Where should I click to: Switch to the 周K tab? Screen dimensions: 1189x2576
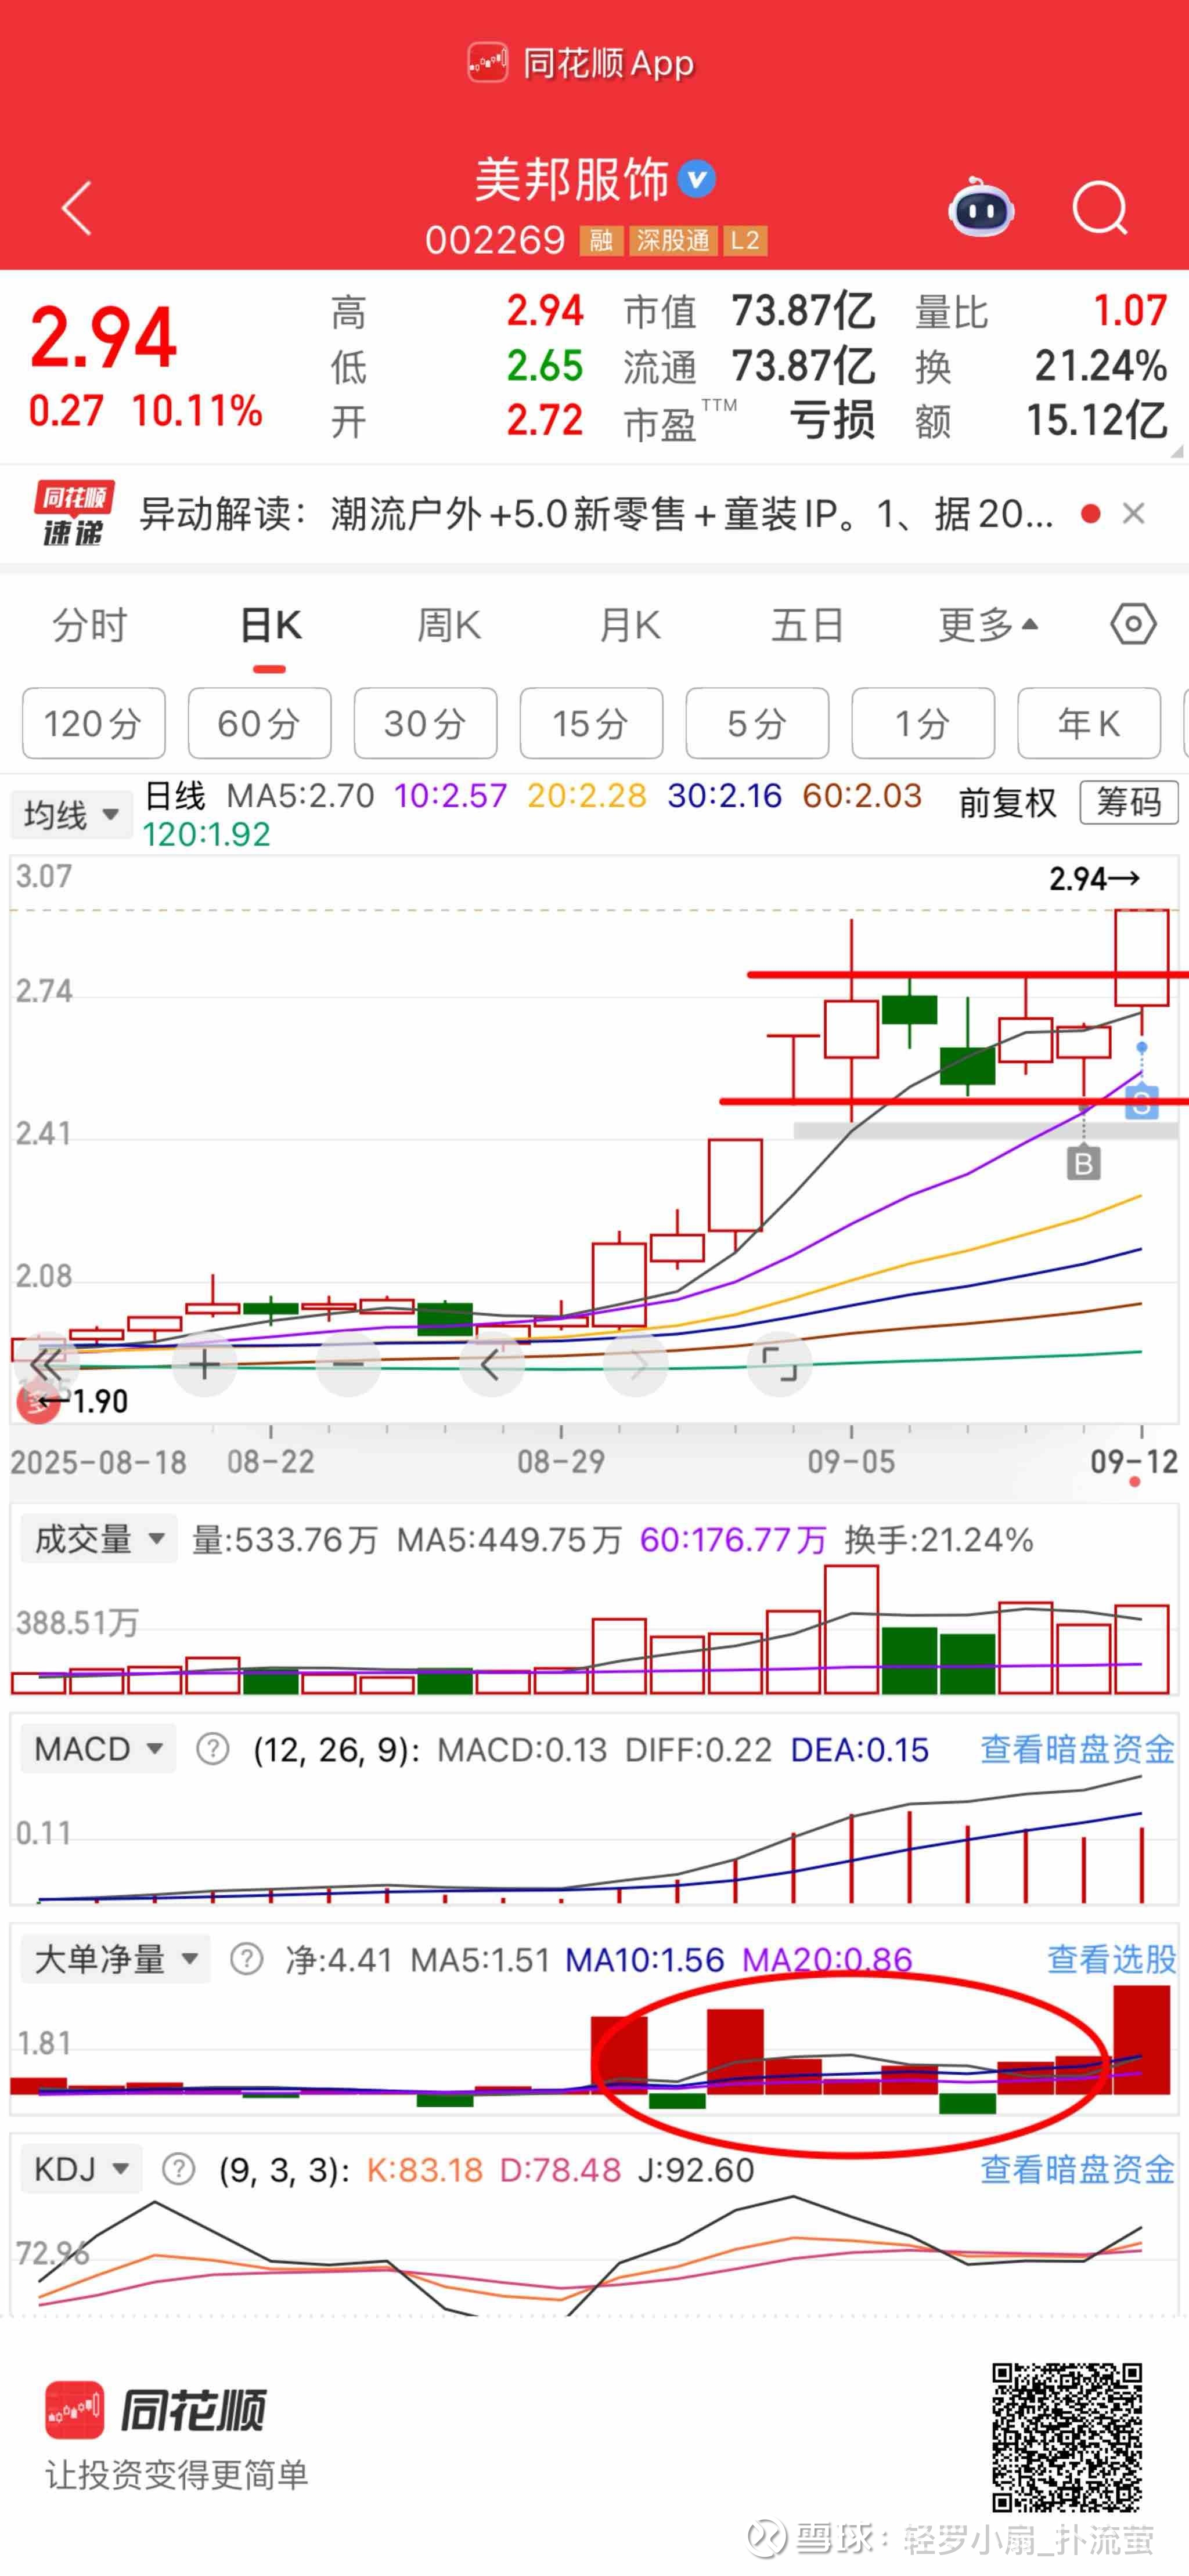(x=448, y=626)
